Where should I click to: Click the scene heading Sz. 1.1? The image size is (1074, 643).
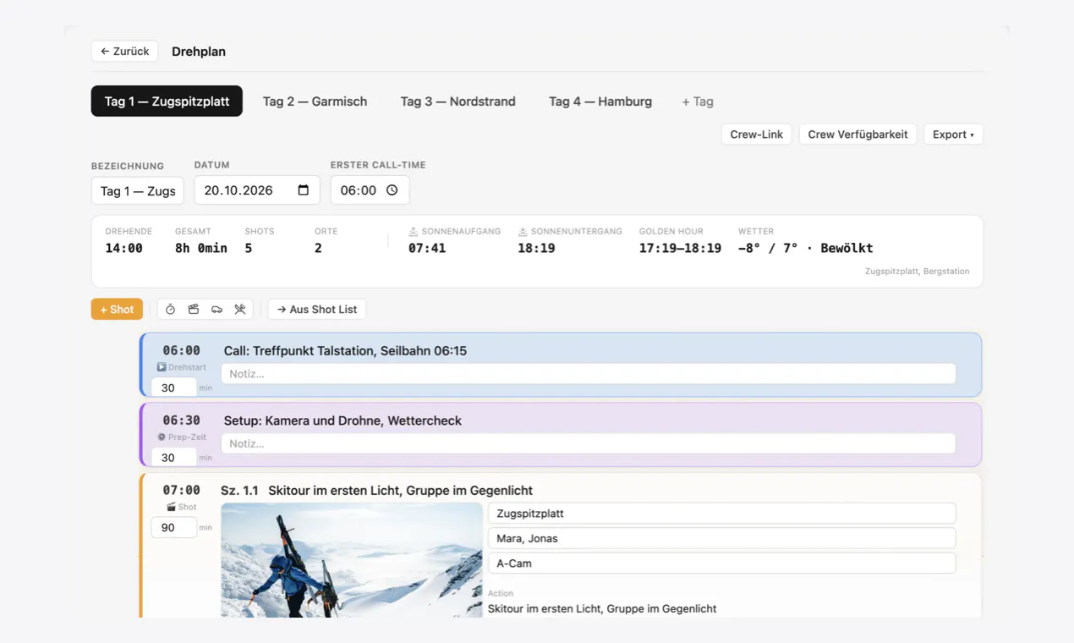click(239, 491)
